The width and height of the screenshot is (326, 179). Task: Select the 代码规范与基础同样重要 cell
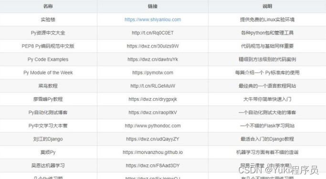267,46
